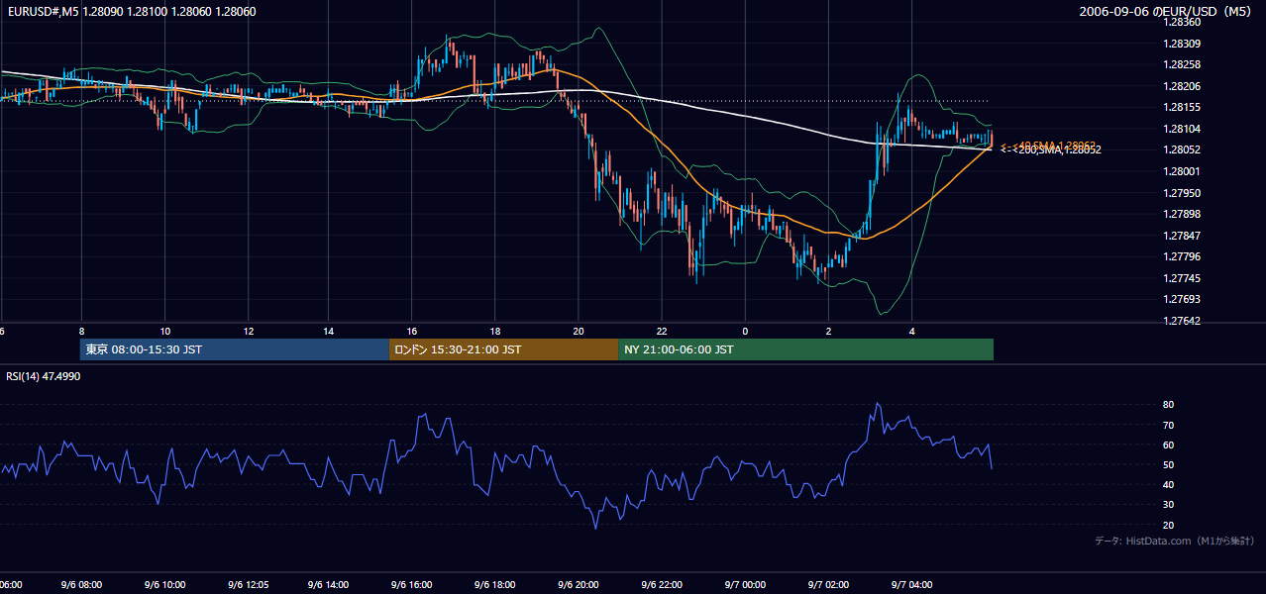Click the 9/6 18:00 bottom time label

click(x=495, y=585)
